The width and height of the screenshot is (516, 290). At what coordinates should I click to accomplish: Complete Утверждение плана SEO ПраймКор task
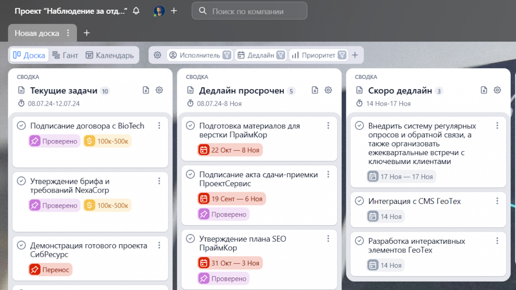(191, 239)
